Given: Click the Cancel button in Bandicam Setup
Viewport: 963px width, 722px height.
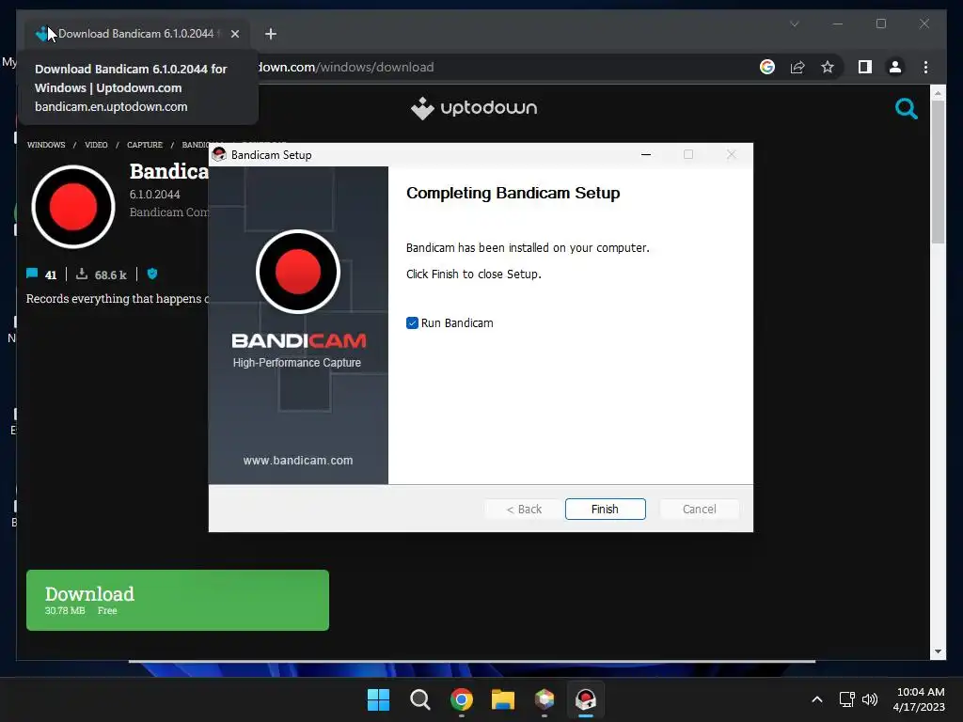Looking at the screenshot, I should pyautogui.click(x=699, y=509).
